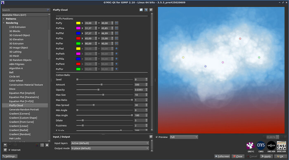This screenshot has width=289, height=160.
Task: Click the download arrow icon below filter list
Action: point(47,145)
